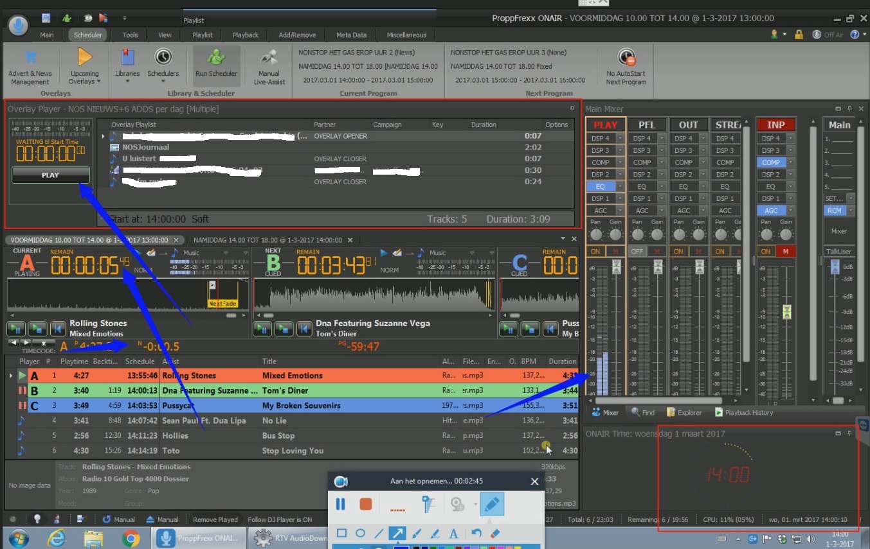
Task: Click play/pause icon on player A
Action: (16, 329)
